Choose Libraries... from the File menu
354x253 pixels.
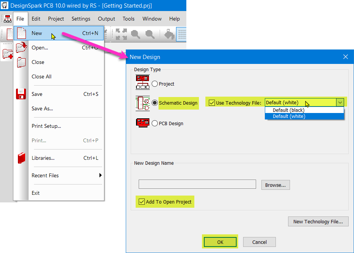coord(59,158)
